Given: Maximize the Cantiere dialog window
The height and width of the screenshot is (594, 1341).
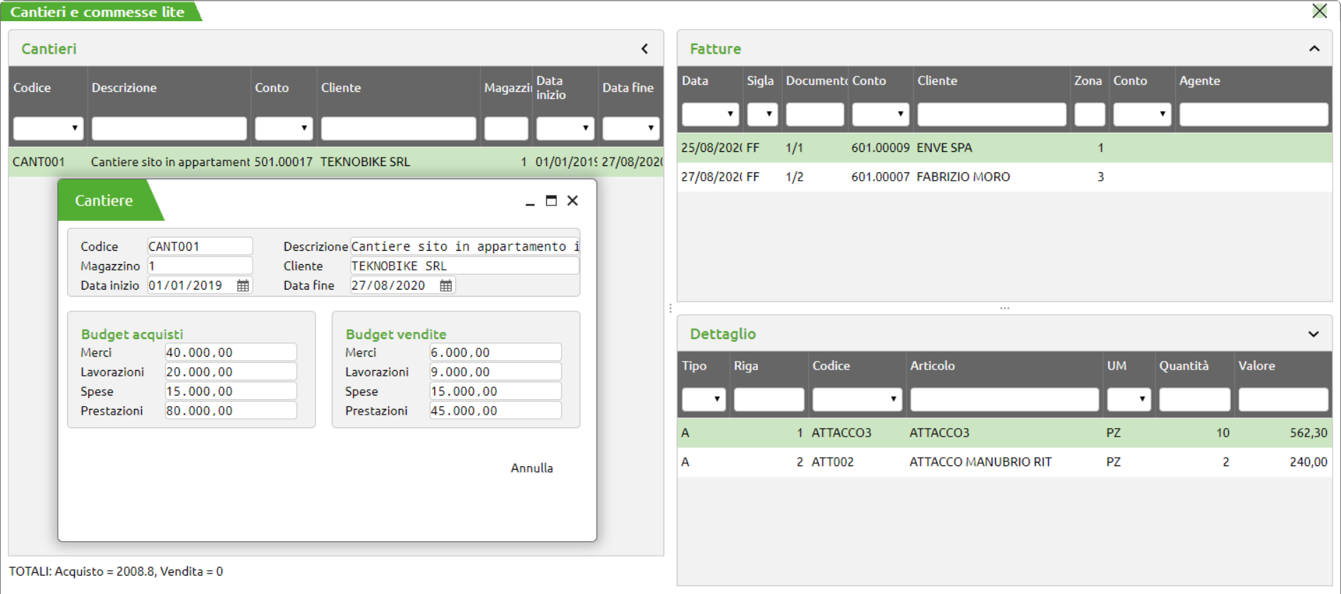Looking at the screenshot, I should [551, 201].
